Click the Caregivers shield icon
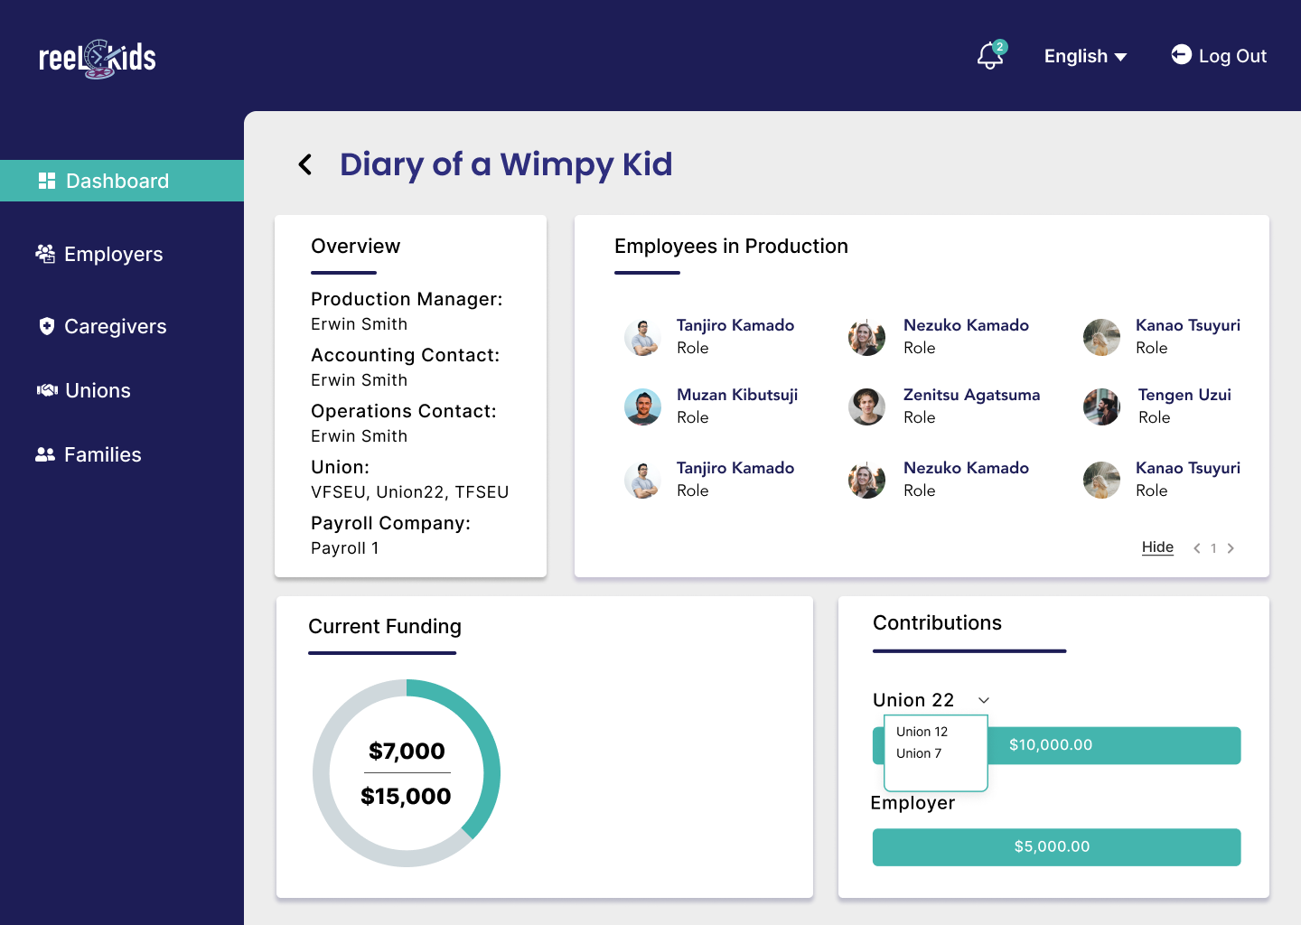 tap(46, 326)
